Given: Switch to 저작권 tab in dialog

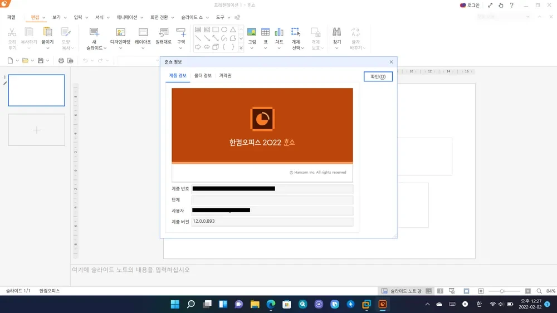Looking at the screenshot, I should pyautogui.click(x=225, y=76).
